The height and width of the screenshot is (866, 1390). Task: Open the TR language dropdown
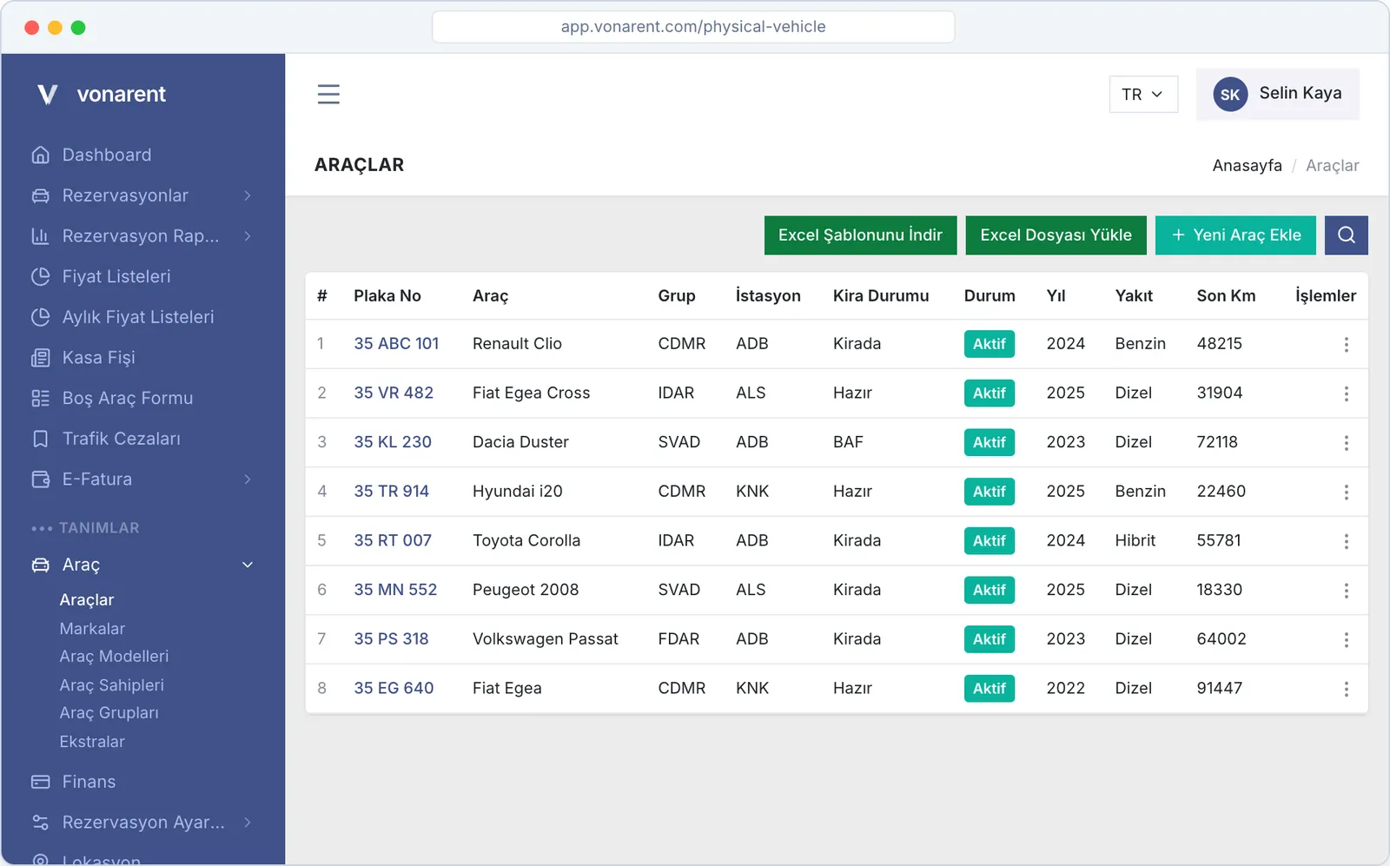[1142, 94]
